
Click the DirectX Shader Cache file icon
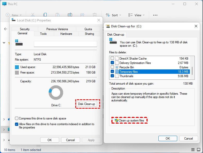[117, 58]
